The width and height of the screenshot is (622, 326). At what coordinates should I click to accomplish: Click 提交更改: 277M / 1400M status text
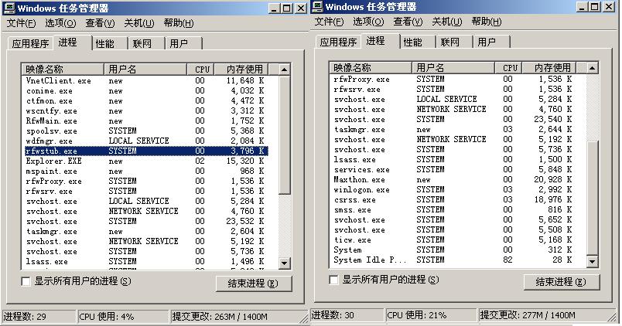click(528, 315)
